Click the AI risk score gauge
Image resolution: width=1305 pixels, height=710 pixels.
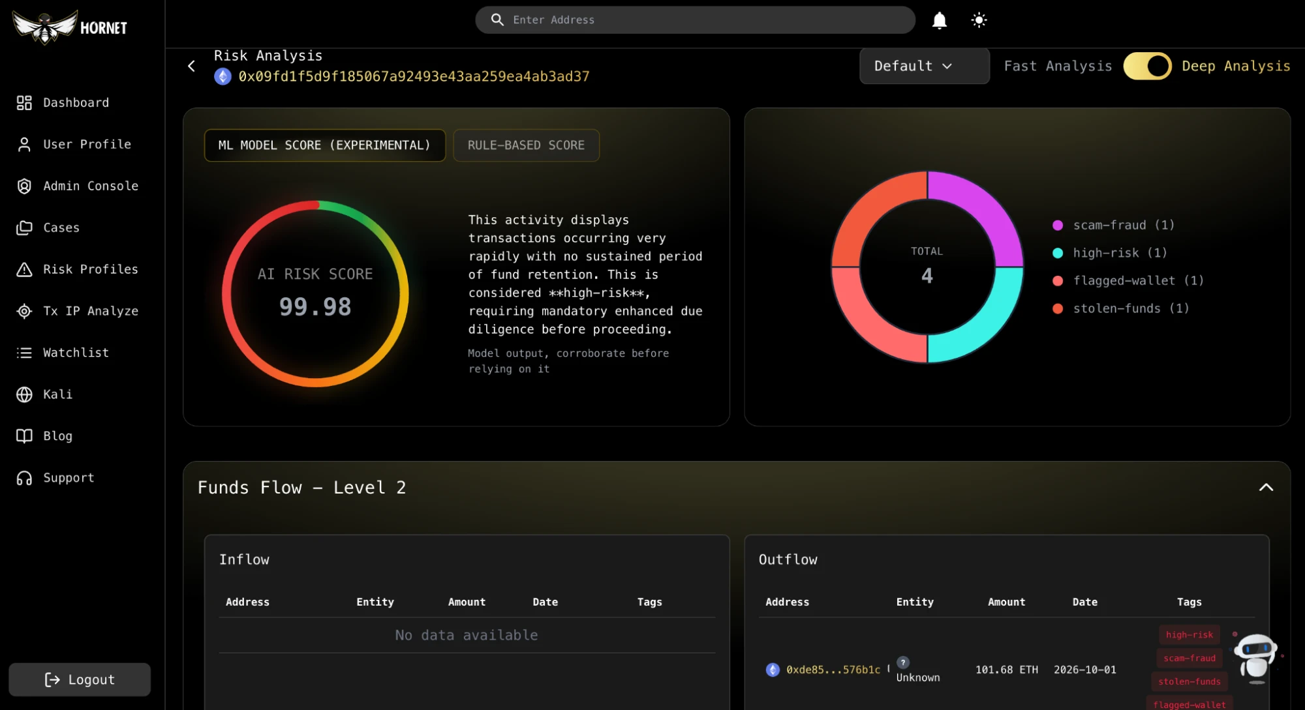315,293
